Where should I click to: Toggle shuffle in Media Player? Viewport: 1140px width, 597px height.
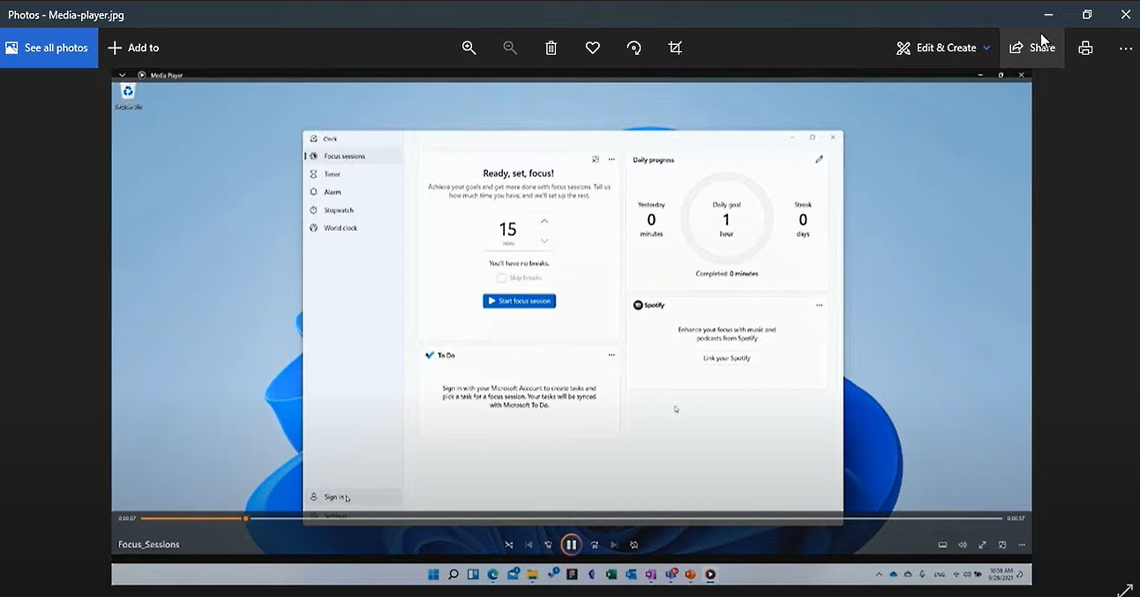(508, 545)
